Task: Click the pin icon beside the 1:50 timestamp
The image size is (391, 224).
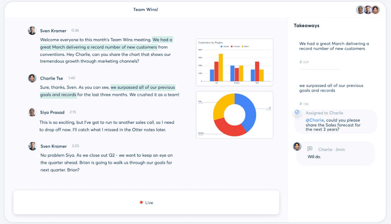Action: (x=301, y=104)
